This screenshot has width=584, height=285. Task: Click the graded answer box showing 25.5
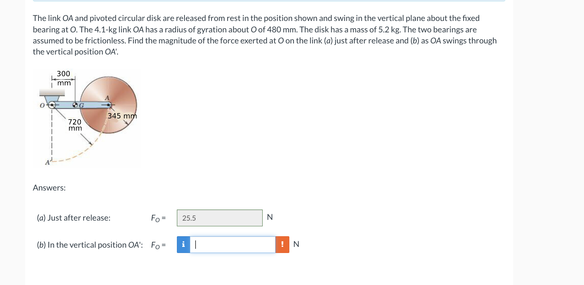(220, 218)
